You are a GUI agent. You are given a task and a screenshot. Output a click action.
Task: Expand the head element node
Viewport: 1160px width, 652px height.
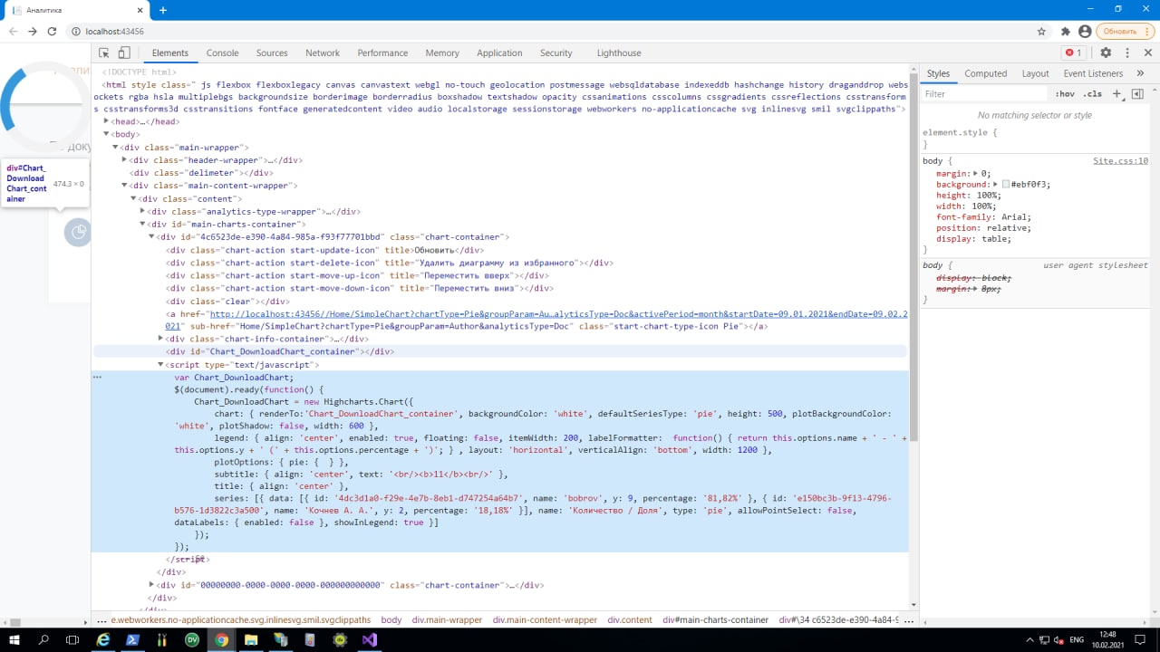[107, 121]
